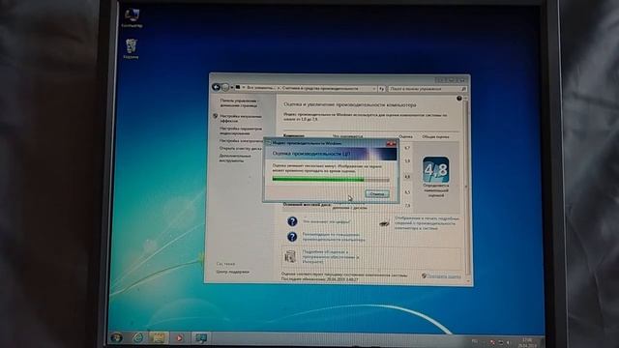Close the Windows performance index dialog

point(391,143)
